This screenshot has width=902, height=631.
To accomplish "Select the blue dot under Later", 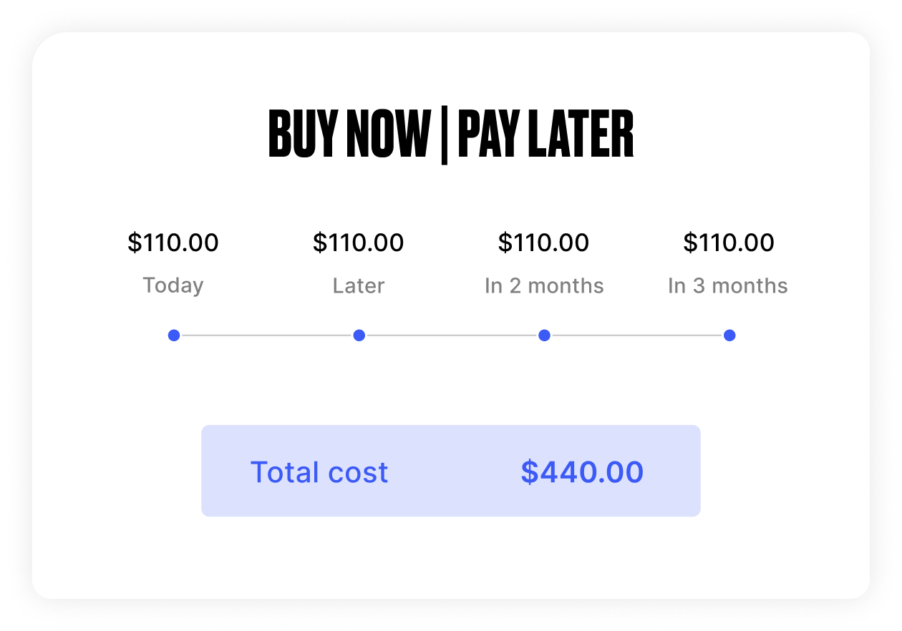I will pyautogui.click(x=359, y=335).
